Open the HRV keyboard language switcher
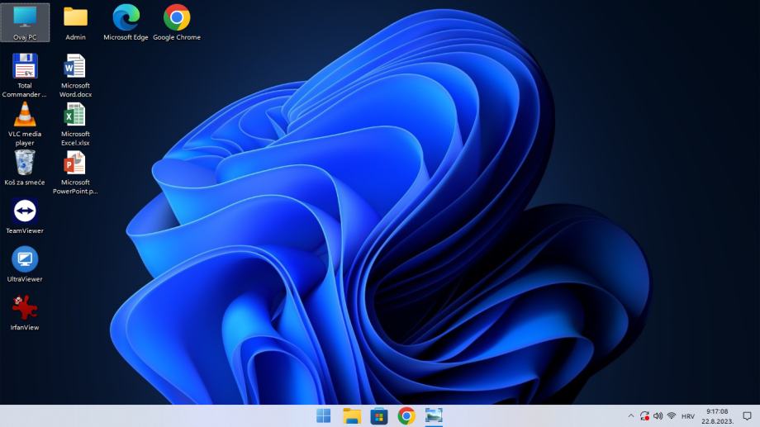 tap(687, 416)
